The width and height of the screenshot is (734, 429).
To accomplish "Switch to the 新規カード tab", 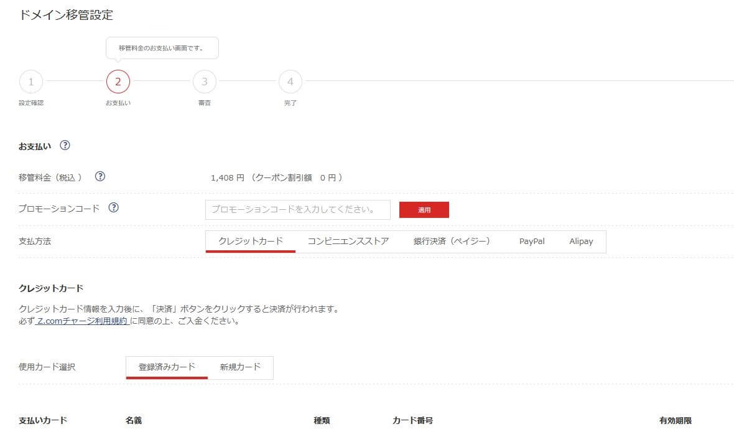I will [x=240, y=367].
